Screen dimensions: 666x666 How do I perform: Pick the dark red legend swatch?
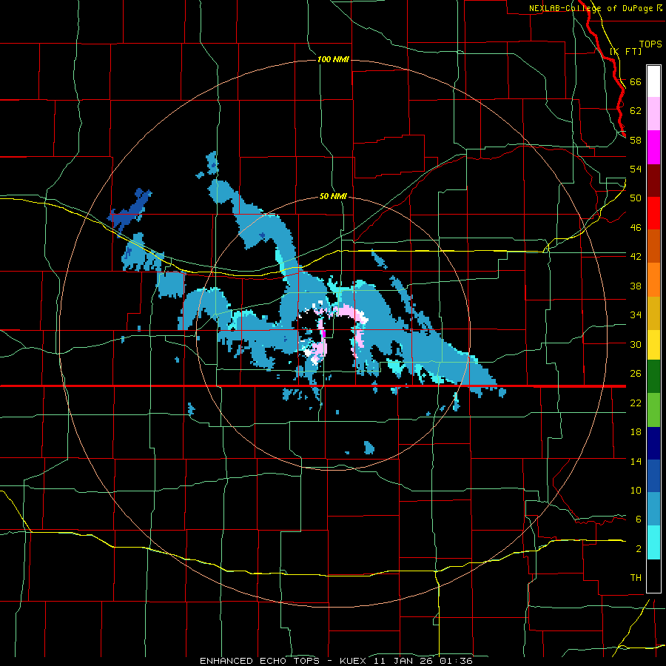[653, 181]
